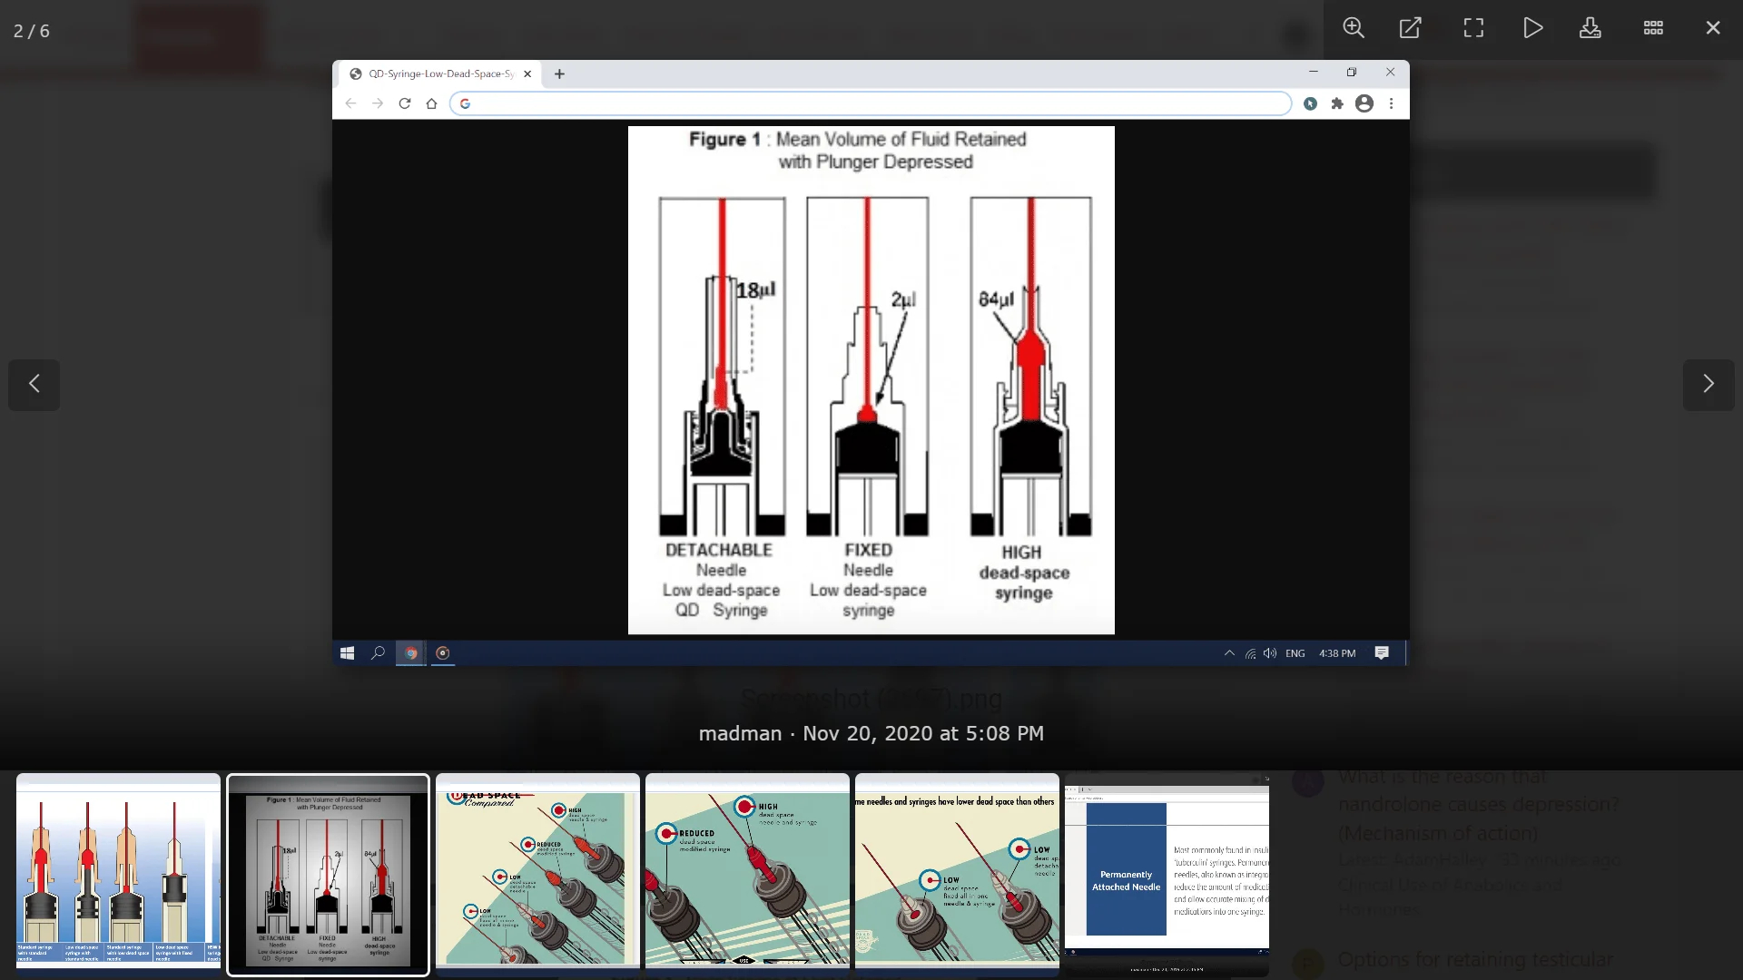Select Figure 1 fluid retained thumbnail

pyautogui.click(x=328, y=875)
